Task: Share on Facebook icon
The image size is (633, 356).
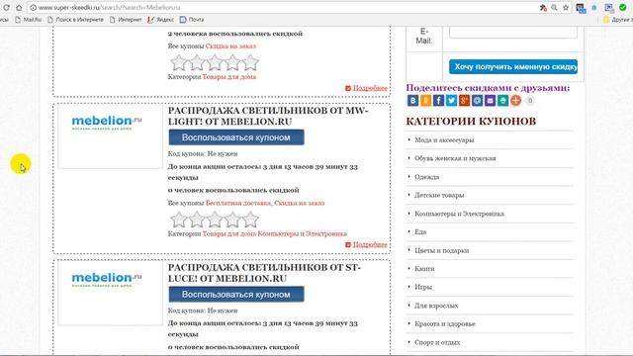Action: [438, 101]
